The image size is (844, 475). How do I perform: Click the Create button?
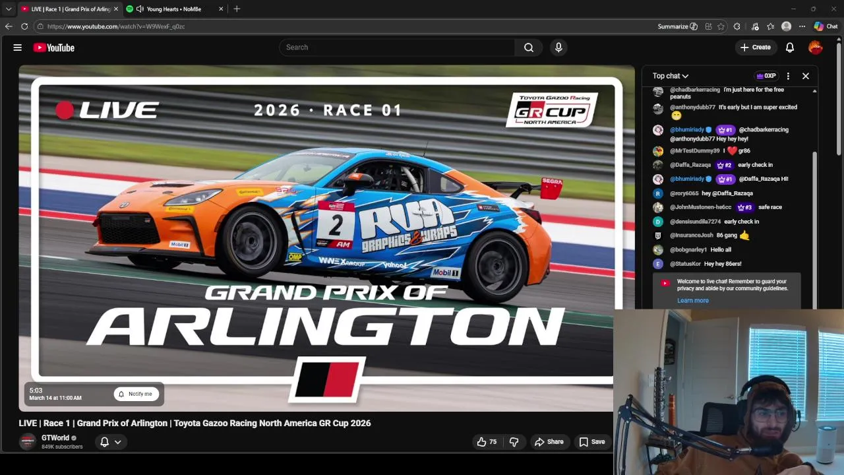(x=755, y=47)
